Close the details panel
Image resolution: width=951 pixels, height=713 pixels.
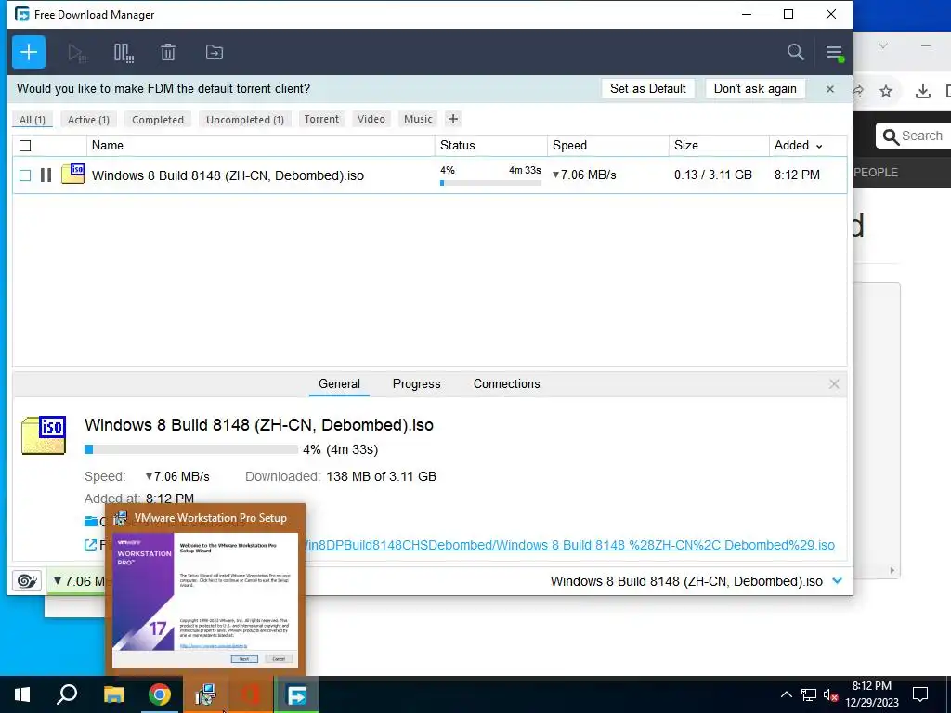834,383
